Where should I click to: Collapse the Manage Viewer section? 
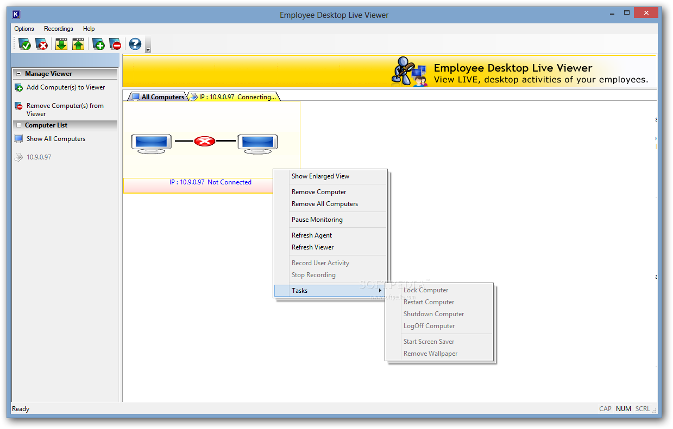click(x=19, y=74)
